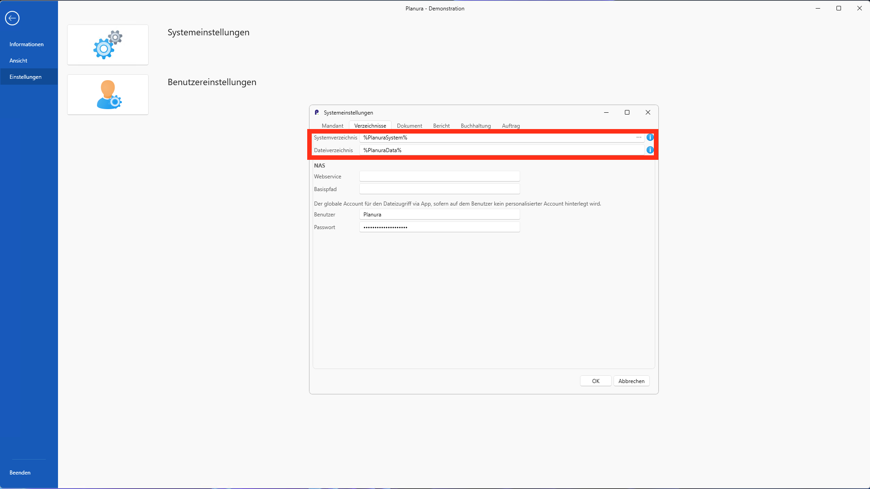The width and height of the screenshot is (870, 489).
Task: Switch to the Dokument tab
Action: pos(409,126)
